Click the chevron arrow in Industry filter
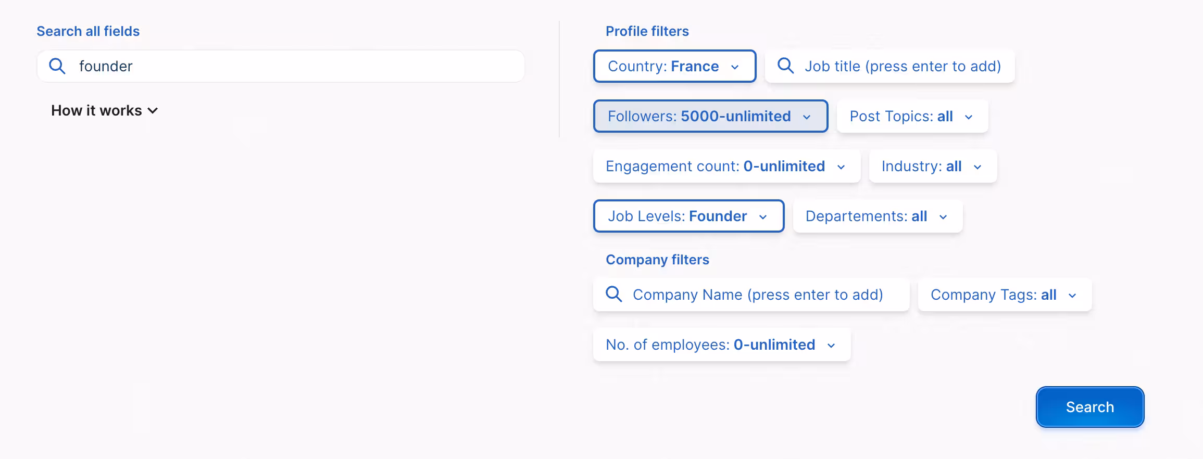Viewport: 1203px width, 459px height. 978,167
